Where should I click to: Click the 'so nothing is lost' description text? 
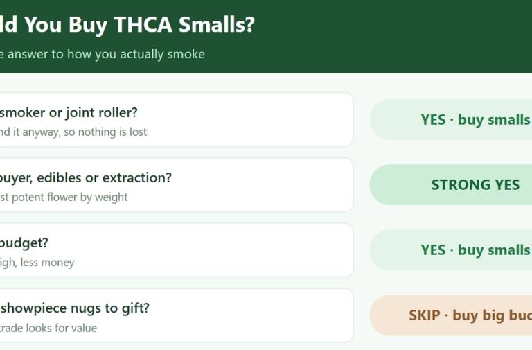pyautogui.click(x=105, y=132)
